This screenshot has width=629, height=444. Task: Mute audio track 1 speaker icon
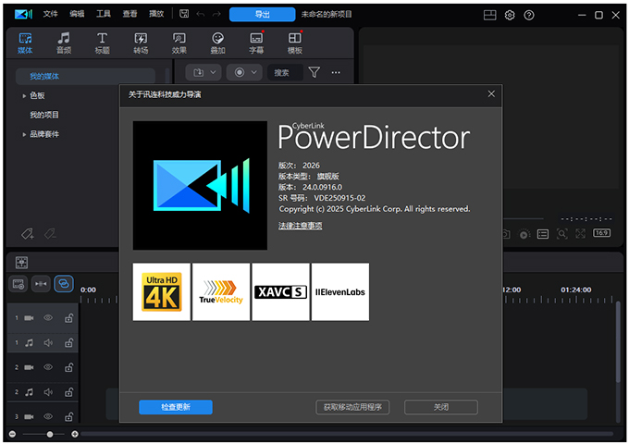[49, 343]
